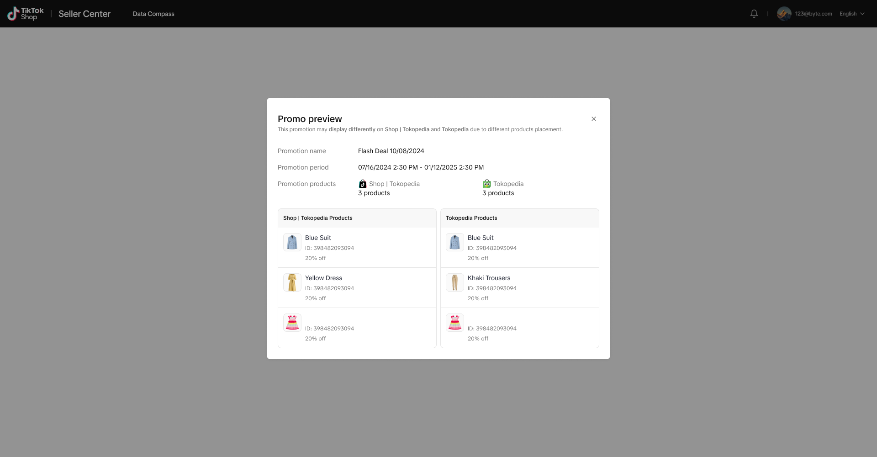The height and width of the screenshot is (457, 877).
Task: Close the Promo preview dialog
Action: tap(594, 119)
